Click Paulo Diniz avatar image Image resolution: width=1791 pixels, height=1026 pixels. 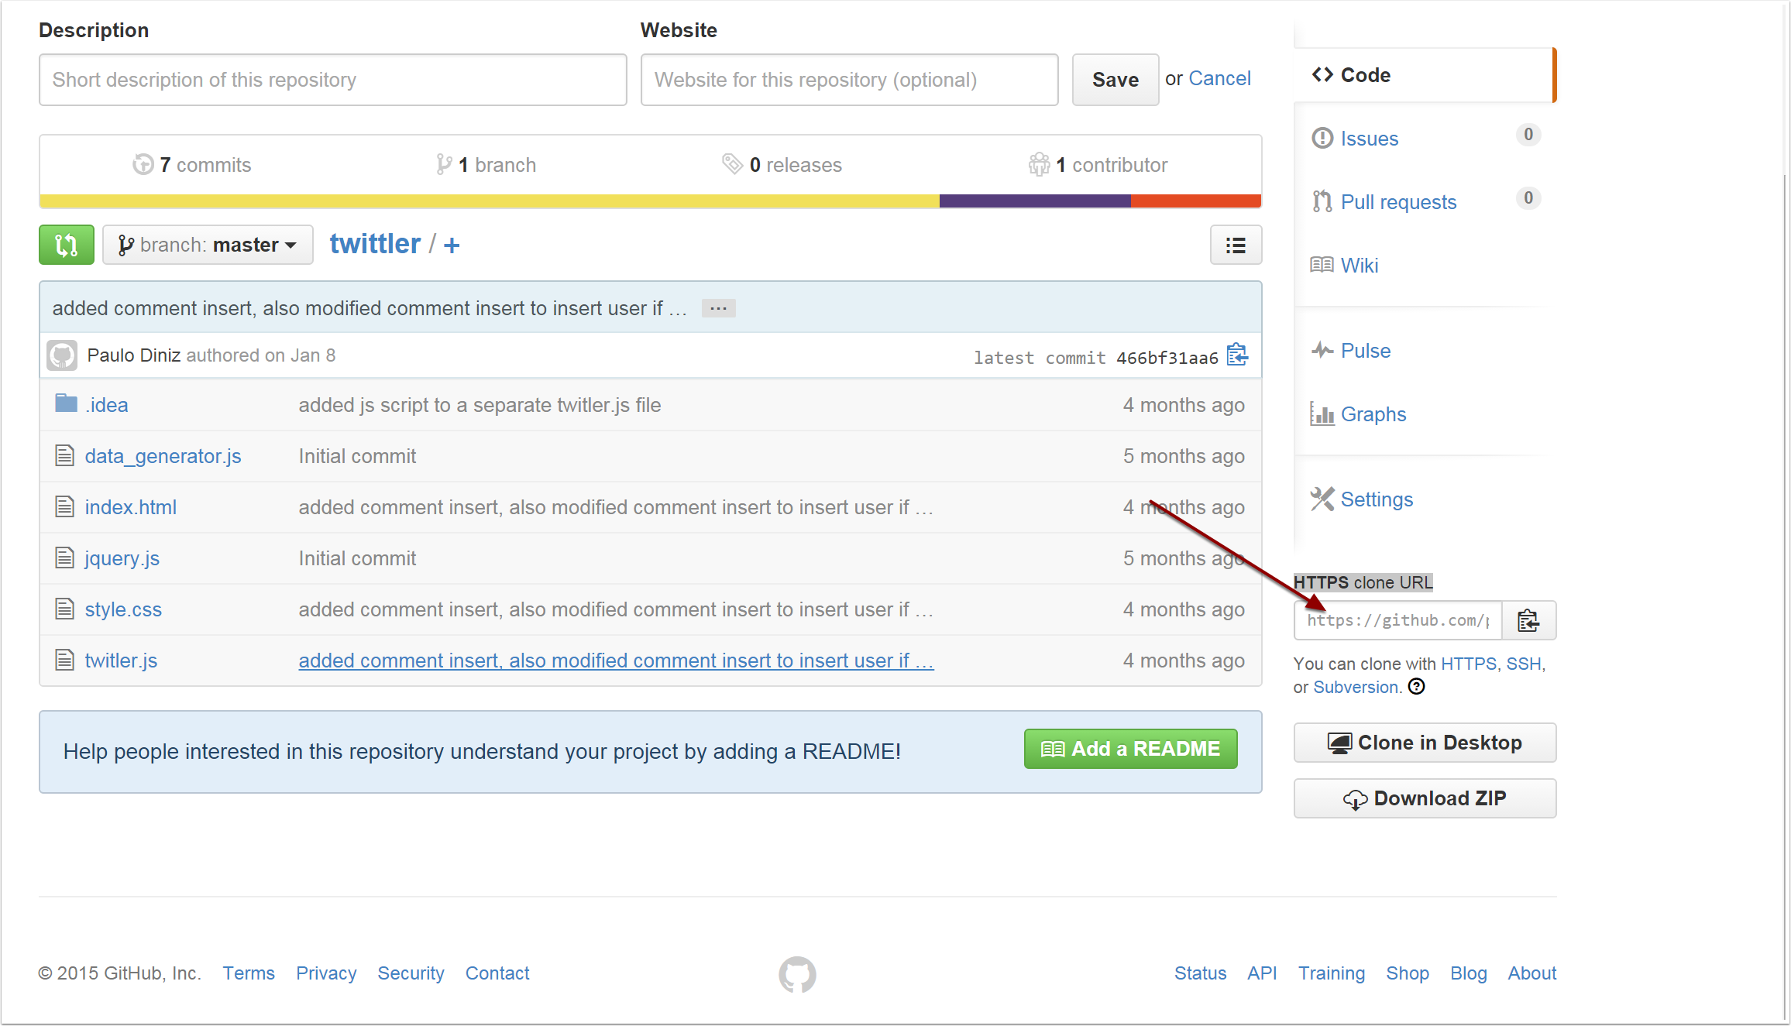[x=62, y=355]
